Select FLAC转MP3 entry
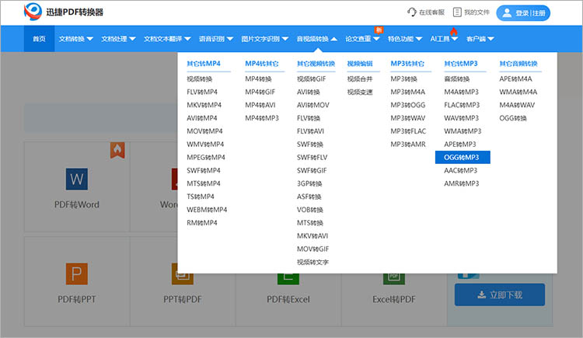 (463, 105)
